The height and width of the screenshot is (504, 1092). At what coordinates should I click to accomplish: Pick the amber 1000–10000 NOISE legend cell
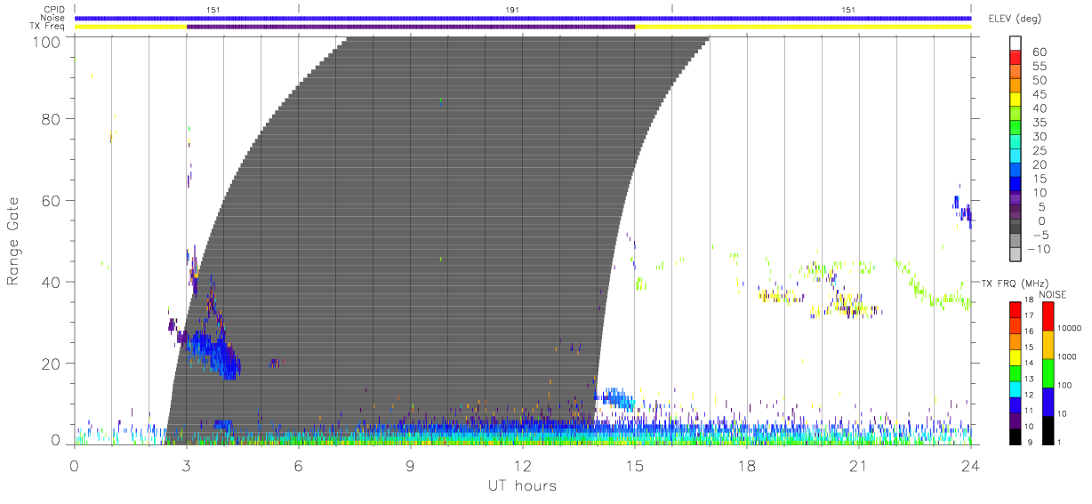(x=1048, y=345)
